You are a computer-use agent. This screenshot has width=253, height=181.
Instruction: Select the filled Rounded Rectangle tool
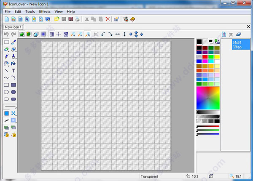[13, 99]
